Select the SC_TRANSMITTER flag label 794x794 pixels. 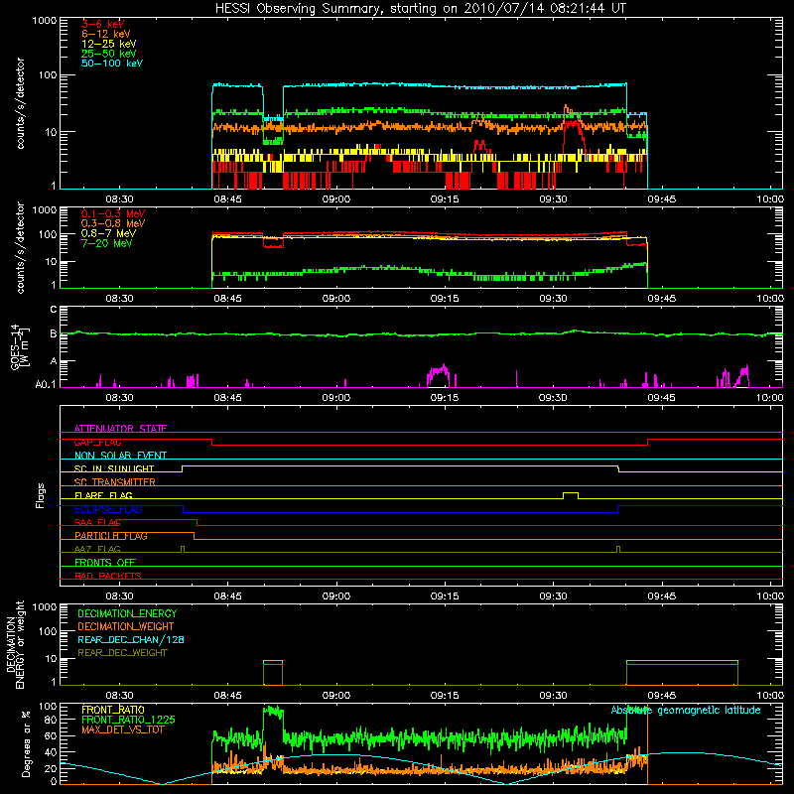(115, 482)
